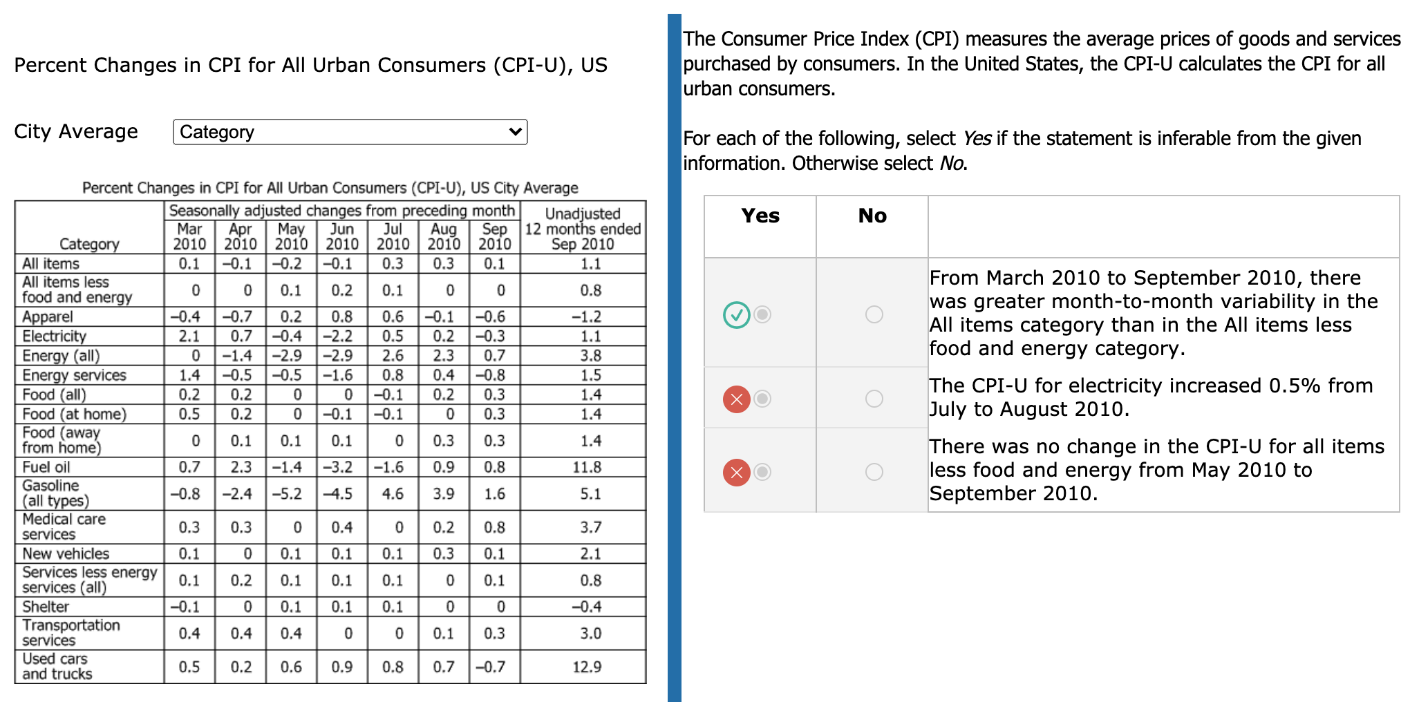
Task: Click the Mar 2010 column header
Action: pos(189,236)
